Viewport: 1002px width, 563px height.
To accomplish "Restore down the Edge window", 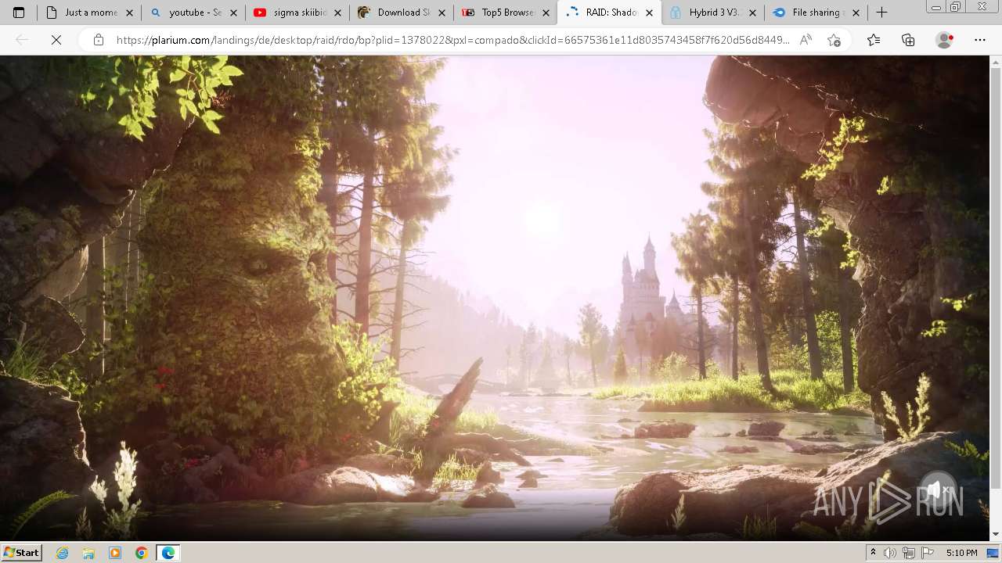I will (956, 7).
